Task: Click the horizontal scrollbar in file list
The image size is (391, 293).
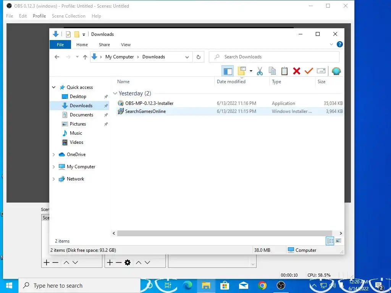Action: coord(225,233)
